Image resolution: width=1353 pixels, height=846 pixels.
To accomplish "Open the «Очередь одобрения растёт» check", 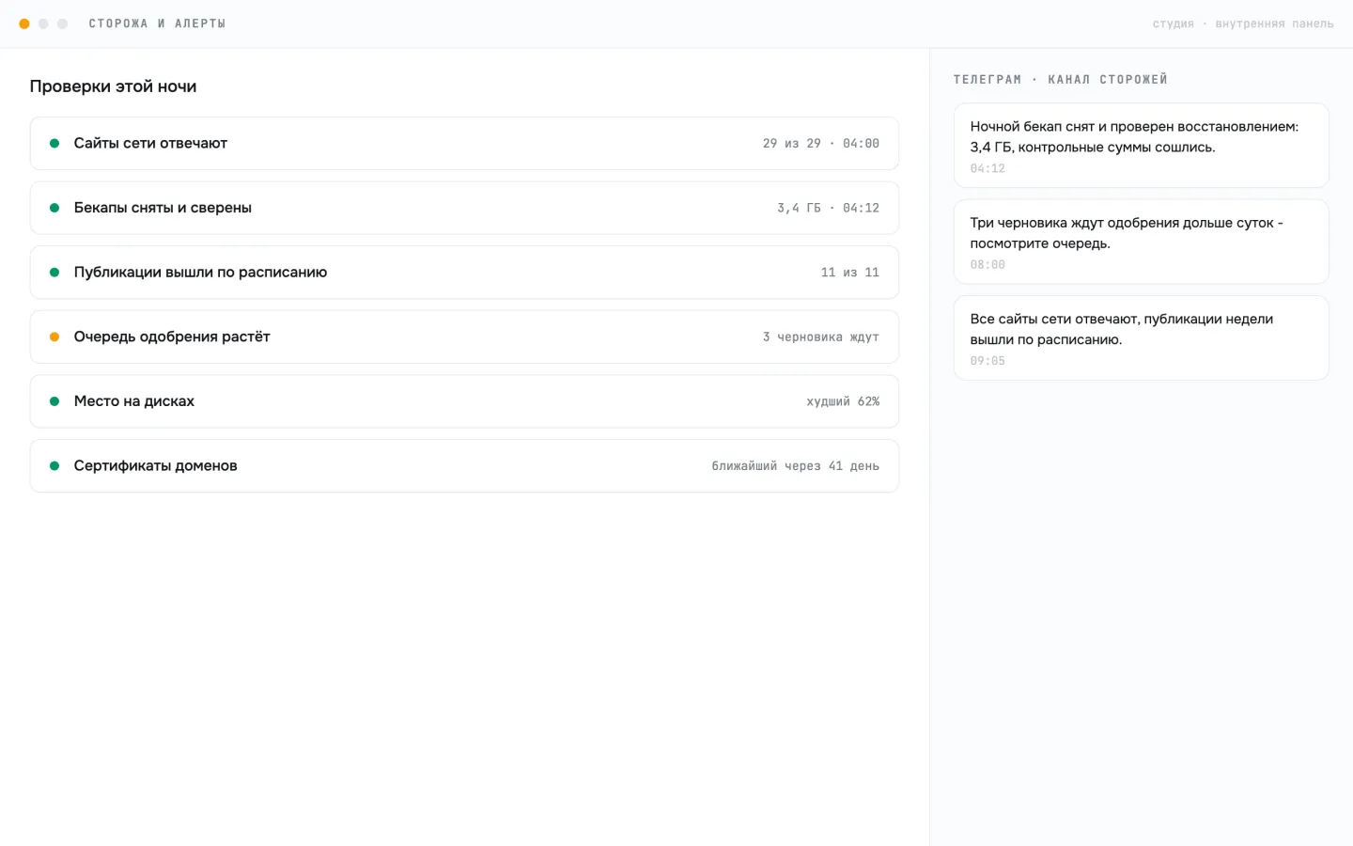I will coord(464,337).
